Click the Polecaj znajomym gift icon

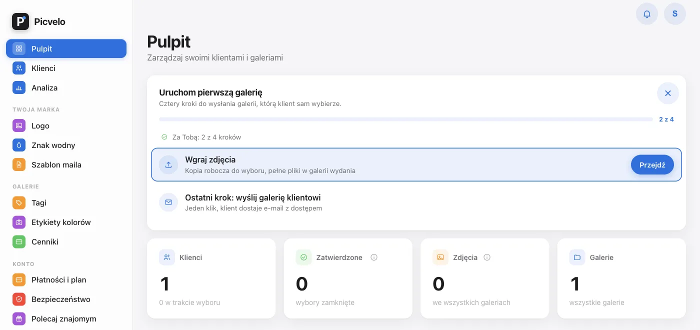click(x=19, y=319)
